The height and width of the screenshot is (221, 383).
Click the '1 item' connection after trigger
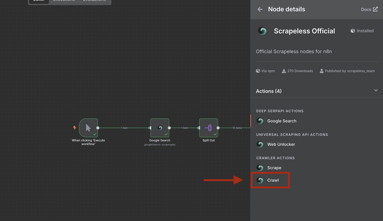pos(124,128)
